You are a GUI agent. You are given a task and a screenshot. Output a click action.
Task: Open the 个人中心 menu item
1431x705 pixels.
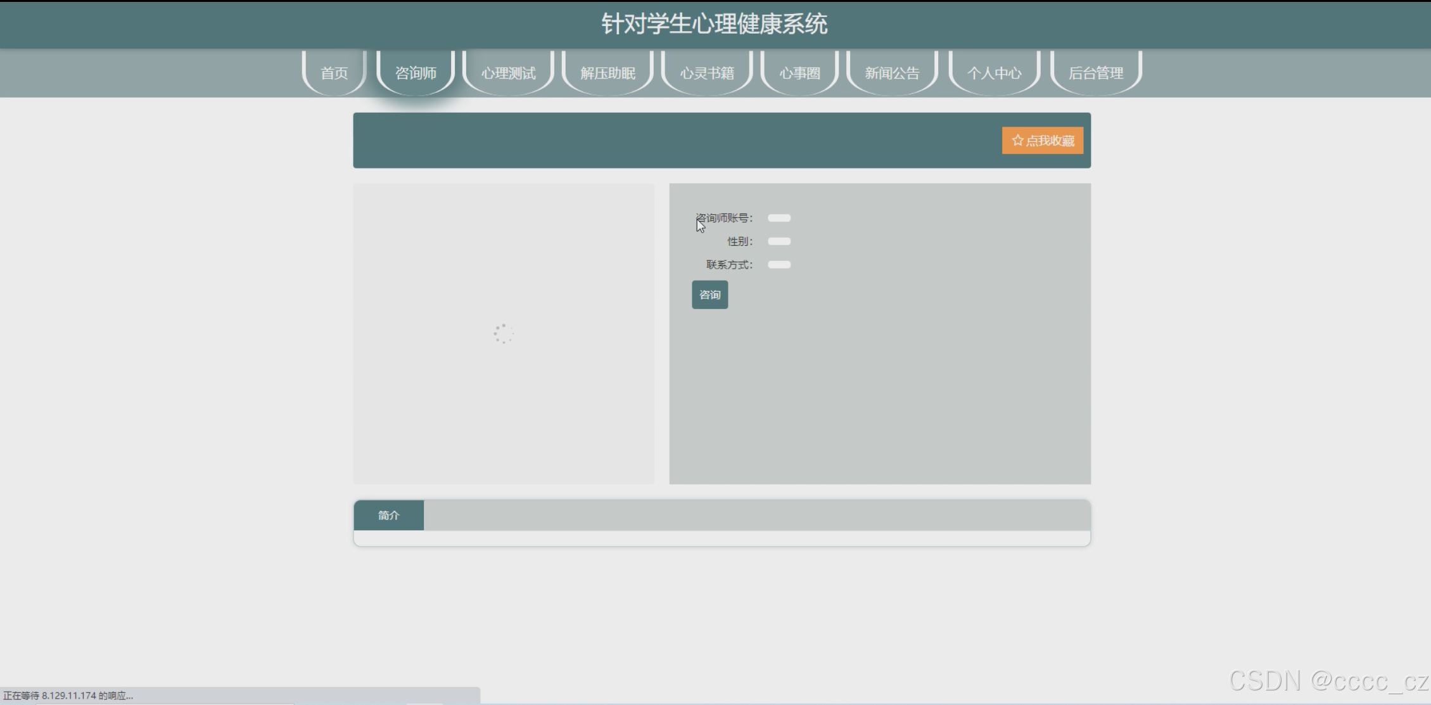pos(994,73)
